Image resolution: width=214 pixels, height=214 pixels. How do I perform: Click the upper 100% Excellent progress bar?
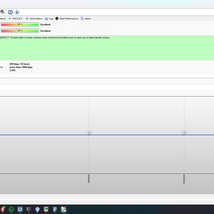tap(20, 25)
